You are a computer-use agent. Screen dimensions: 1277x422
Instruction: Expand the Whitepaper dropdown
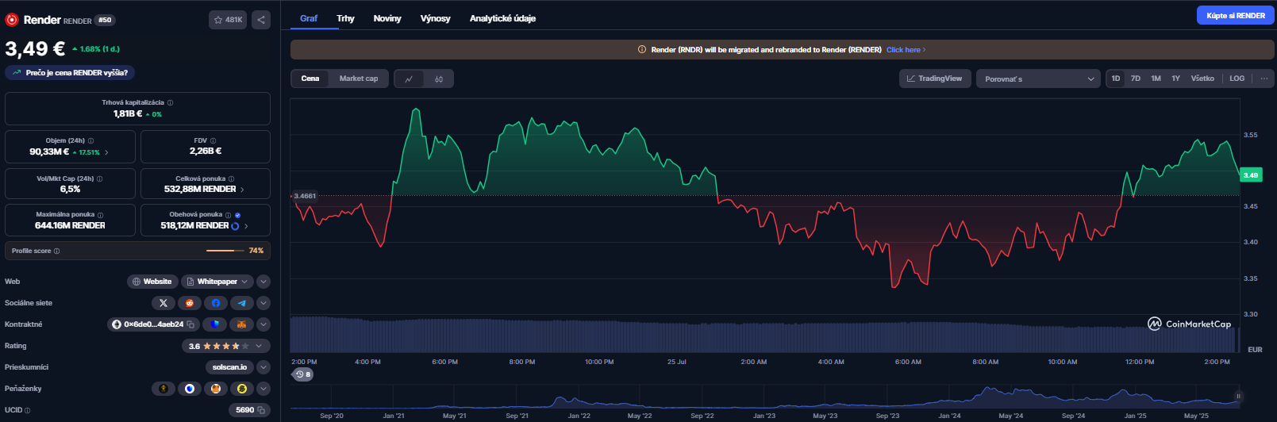pos(244,282)
